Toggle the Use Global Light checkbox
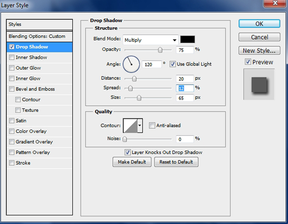288x224 pixels. click(173, 64)
